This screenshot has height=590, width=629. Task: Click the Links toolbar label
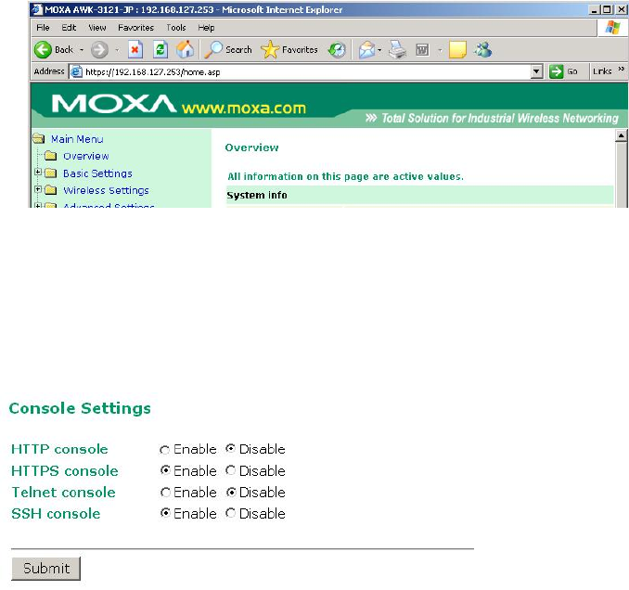602,71
